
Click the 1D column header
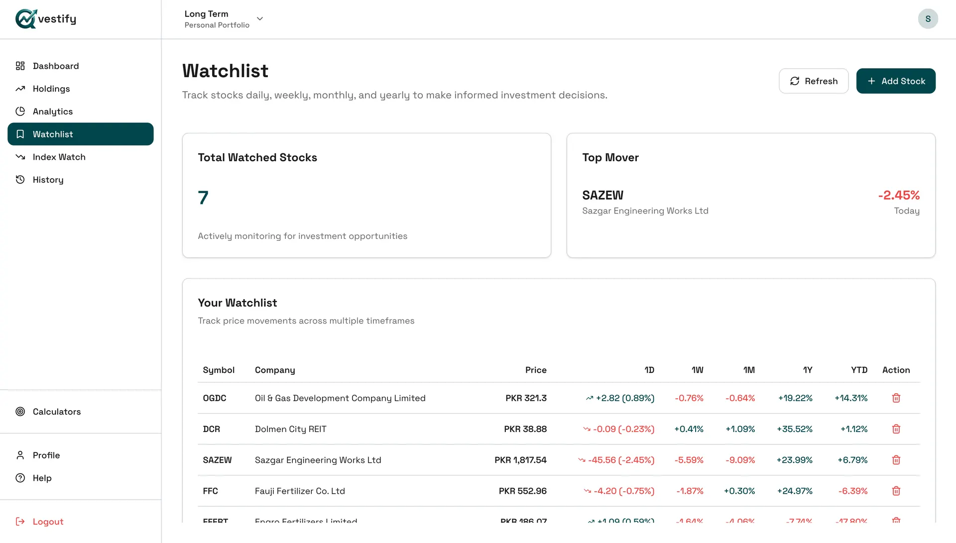click(649, 370)
